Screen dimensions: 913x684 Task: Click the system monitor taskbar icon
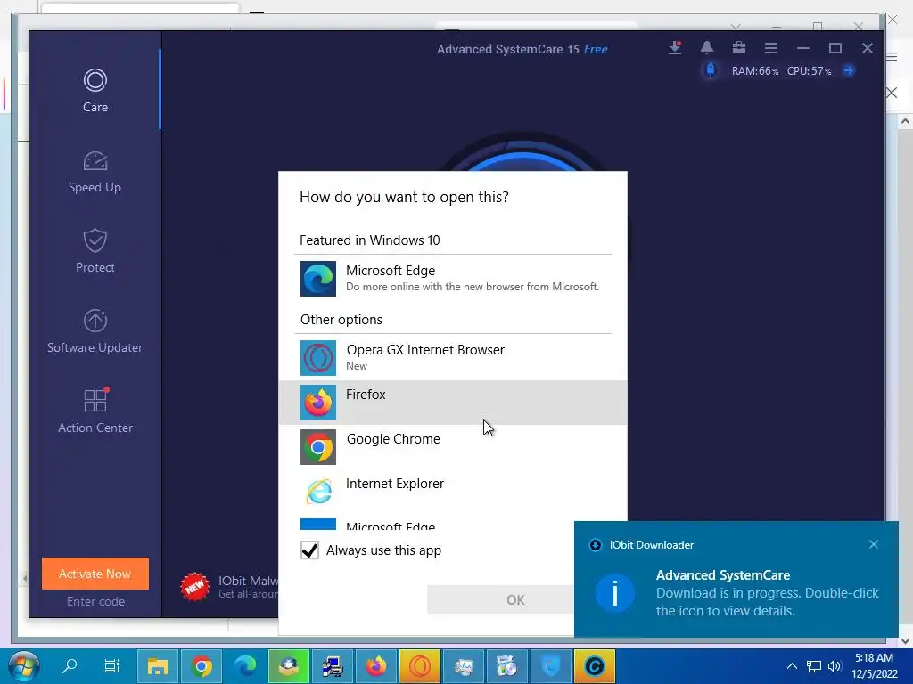pos(464,666)
